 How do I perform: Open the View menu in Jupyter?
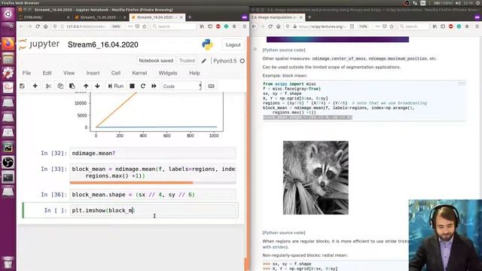click(69, 73)
